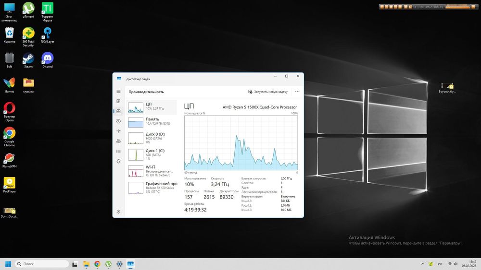Open Wi-Fi network tray icon

coord(450,264)
